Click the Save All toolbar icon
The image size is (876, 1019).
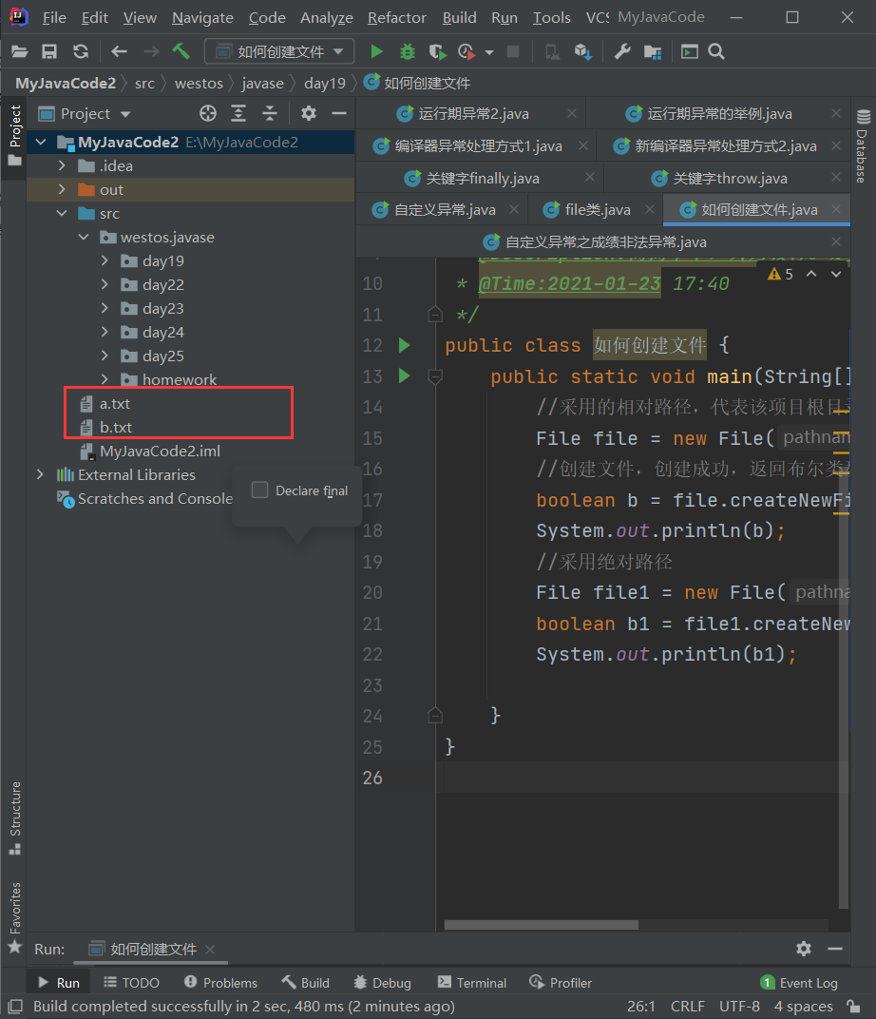point(49,51)
